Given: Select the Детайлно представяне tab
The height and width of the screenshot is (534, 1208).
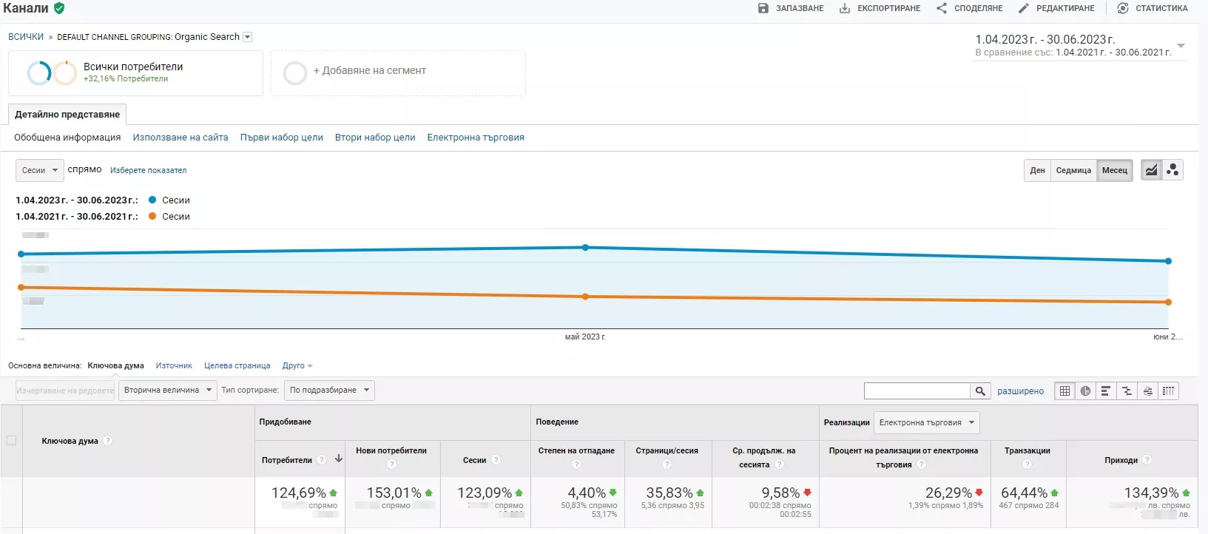Looking at the screenshot, I should 67,115.
